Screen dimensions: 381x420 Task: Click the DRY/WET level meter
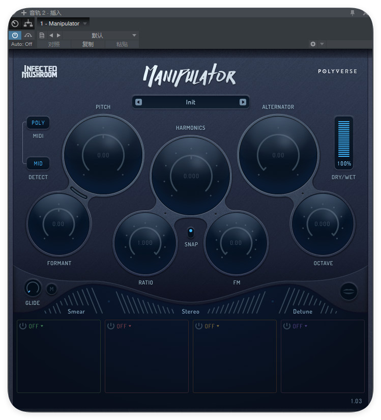pos(344,139)
